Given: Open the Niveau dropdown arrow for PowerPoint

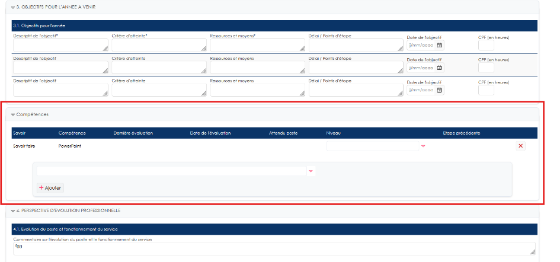Looking at the screenshot, I should tap(423, 146).
